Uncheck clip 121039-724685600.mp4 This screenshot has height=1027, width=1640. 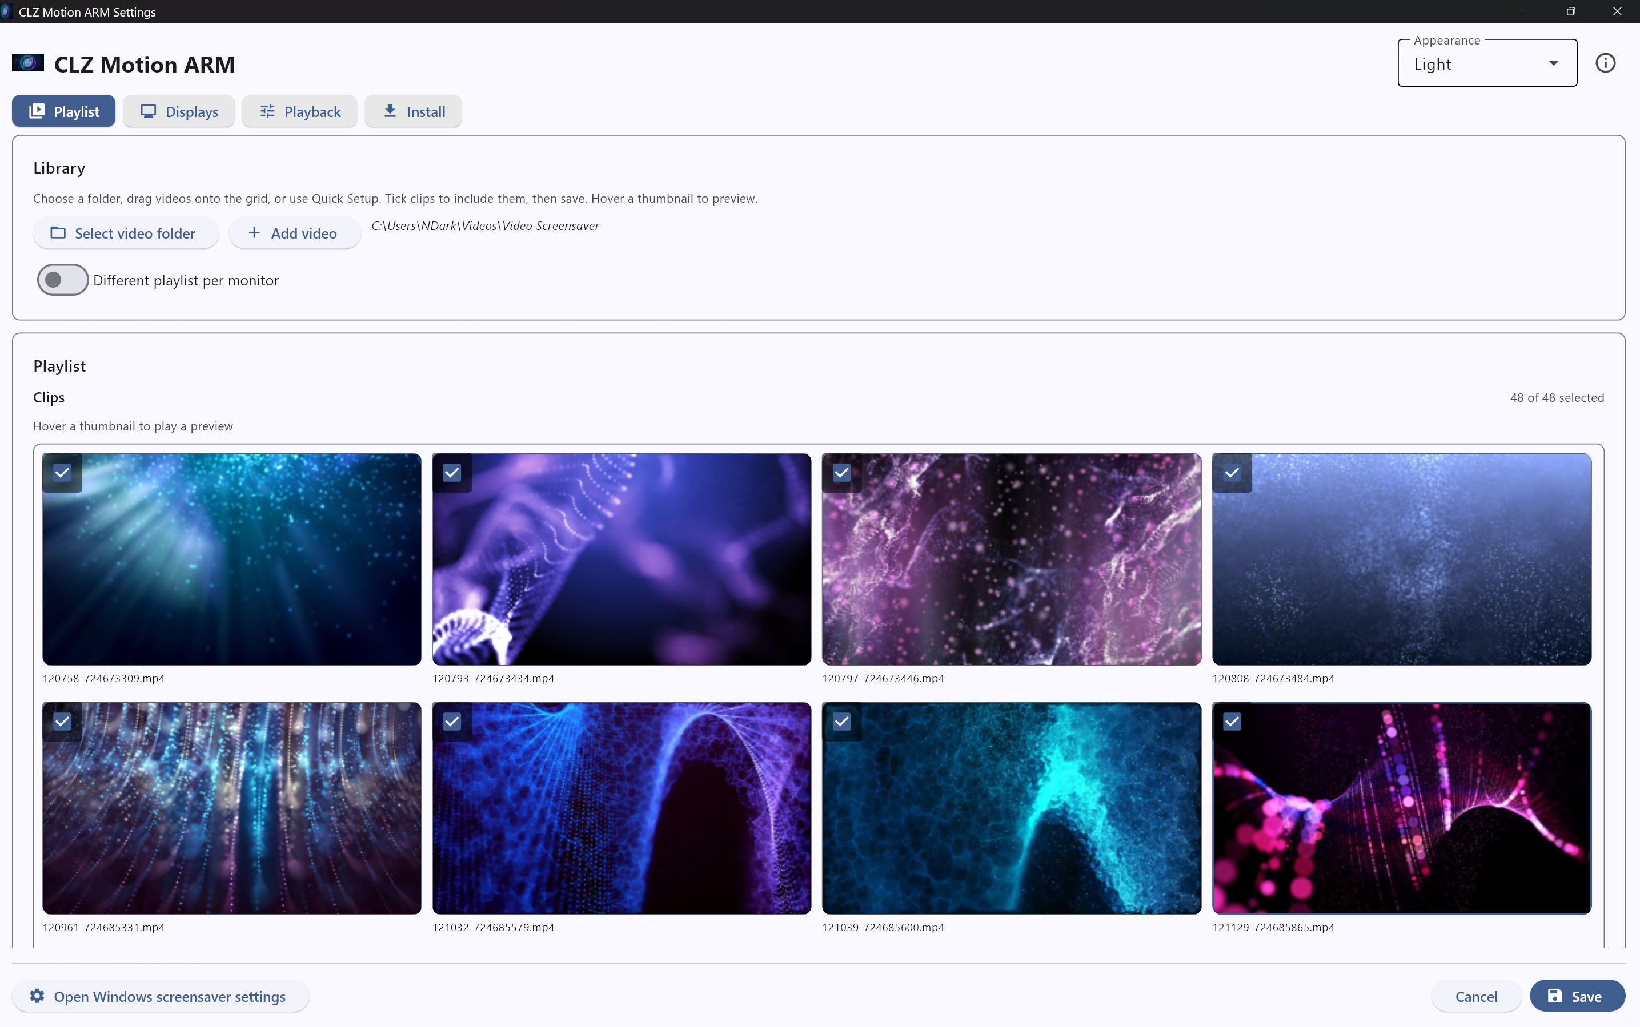pos(841,722)
